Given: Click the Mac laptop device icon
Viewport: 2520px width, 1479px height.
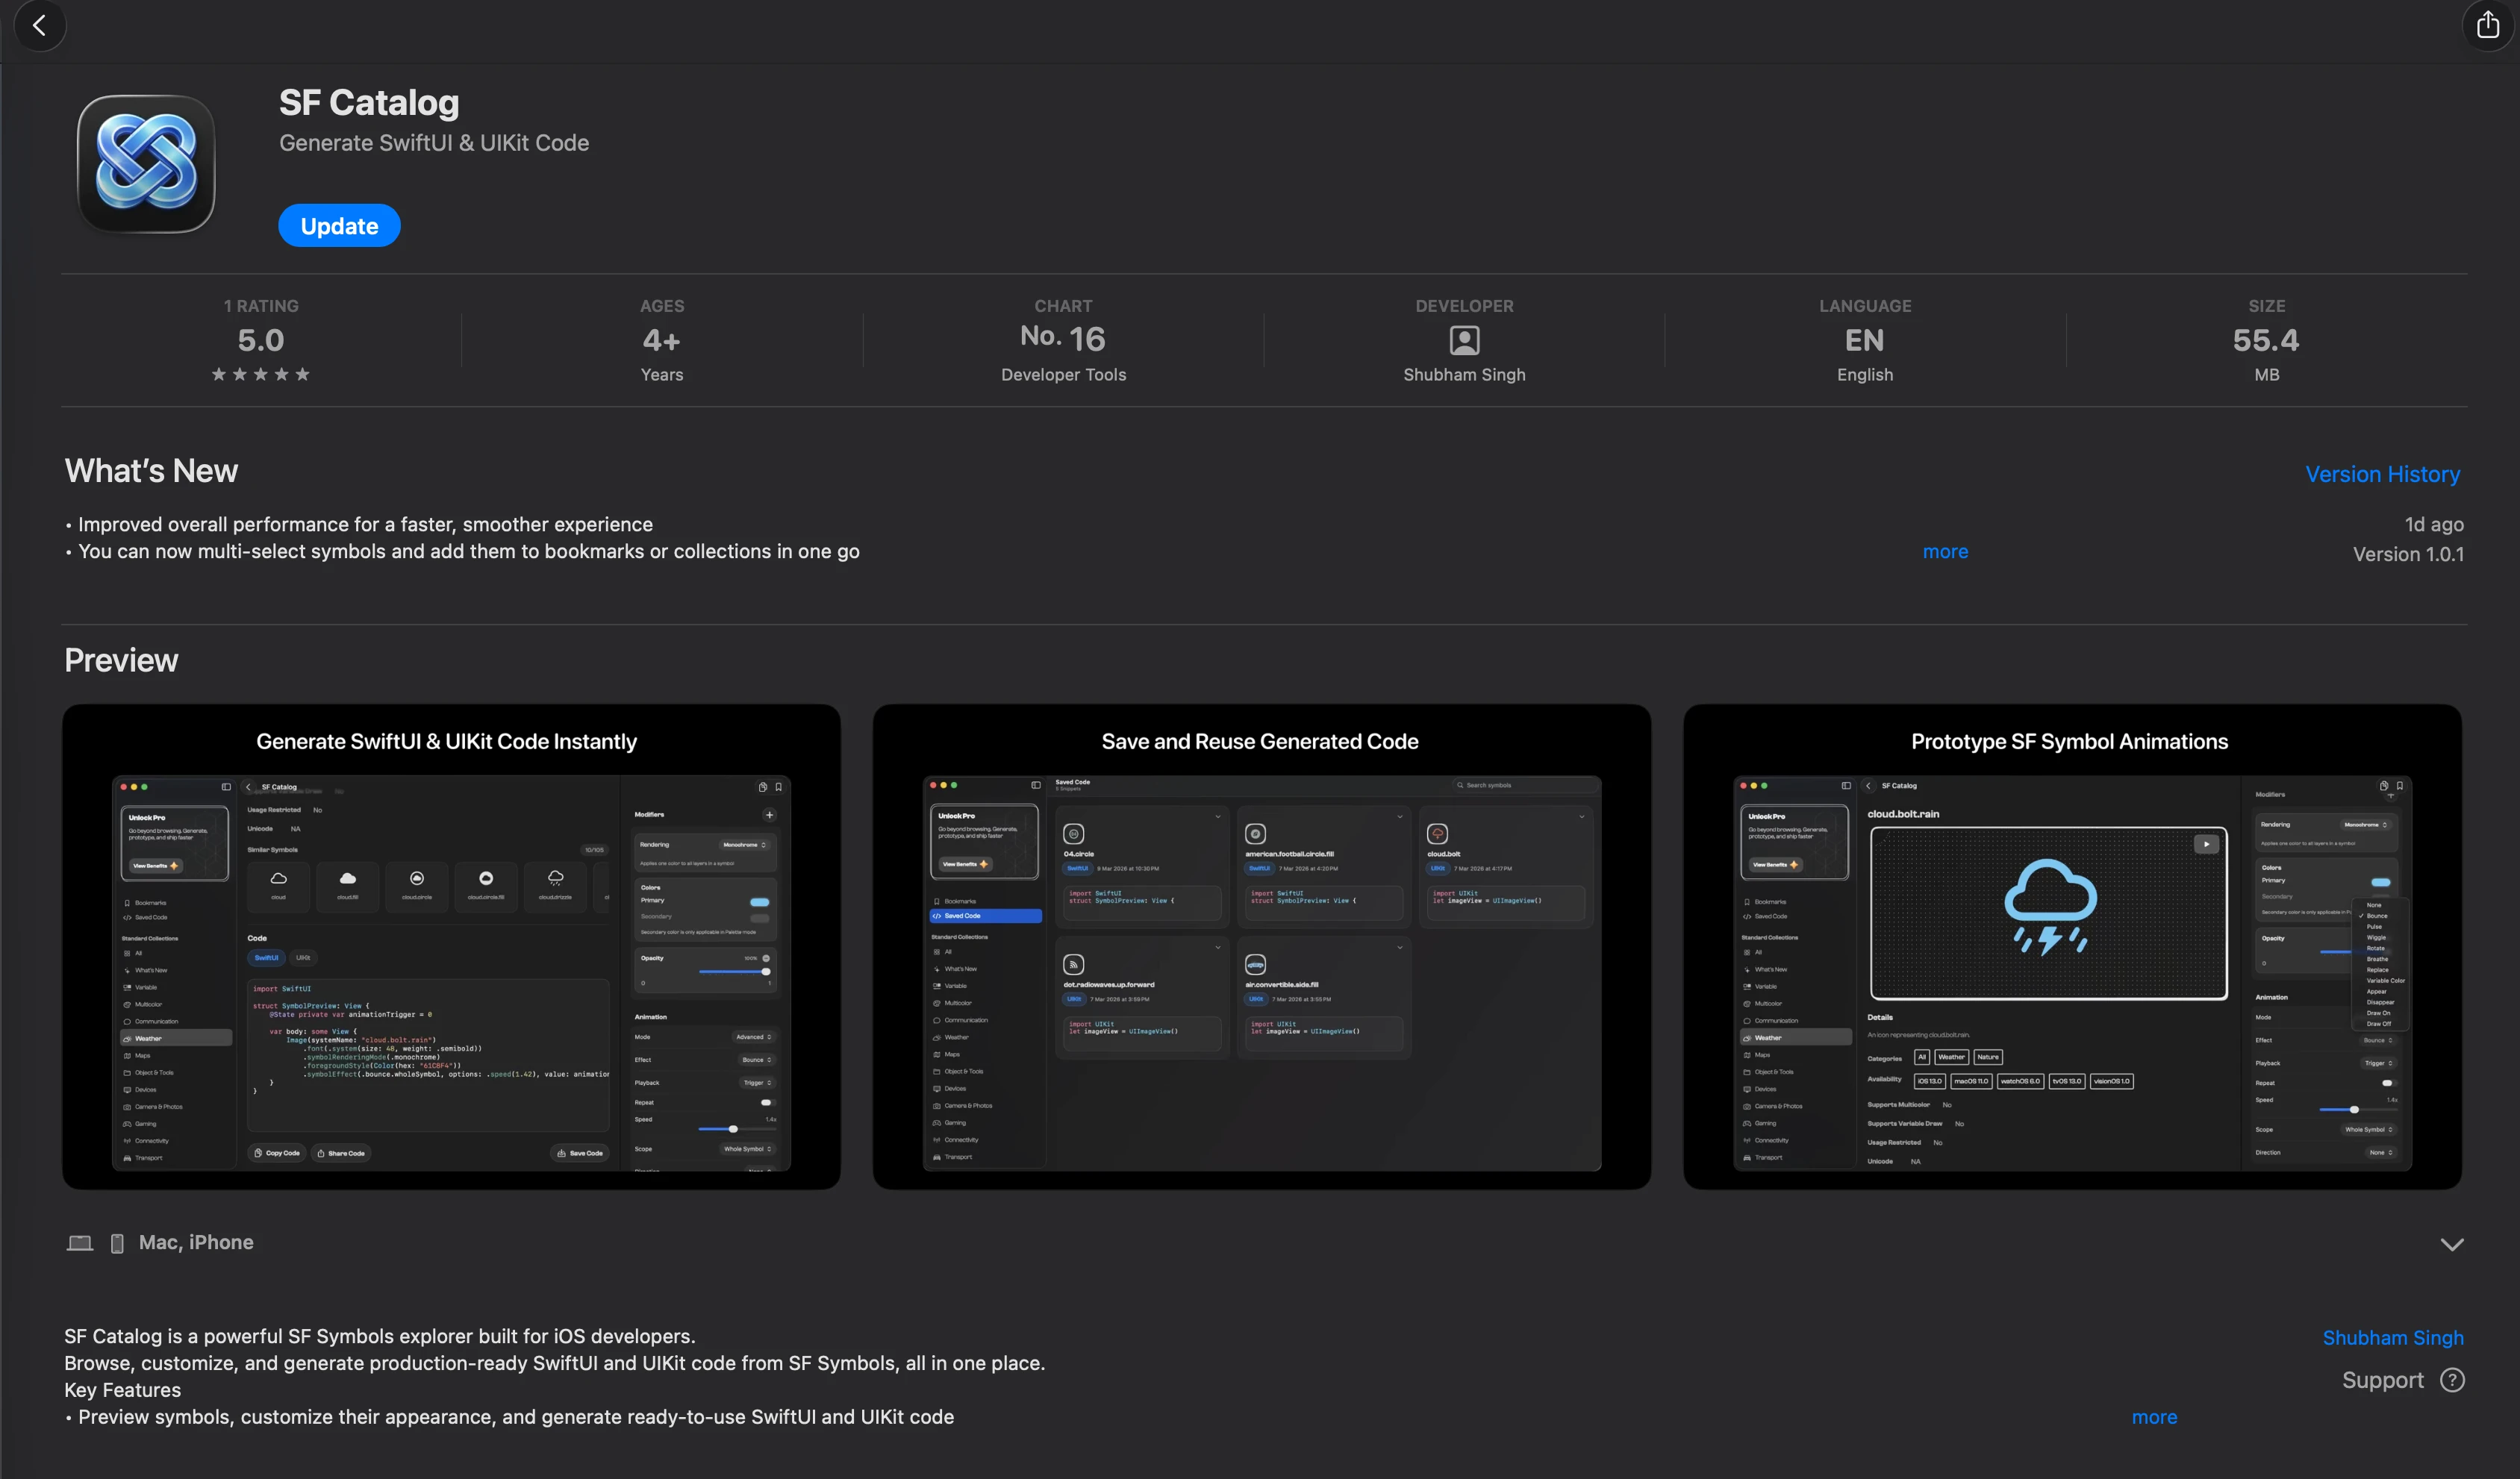Looking at the screenshot, I should [80, 1243].
